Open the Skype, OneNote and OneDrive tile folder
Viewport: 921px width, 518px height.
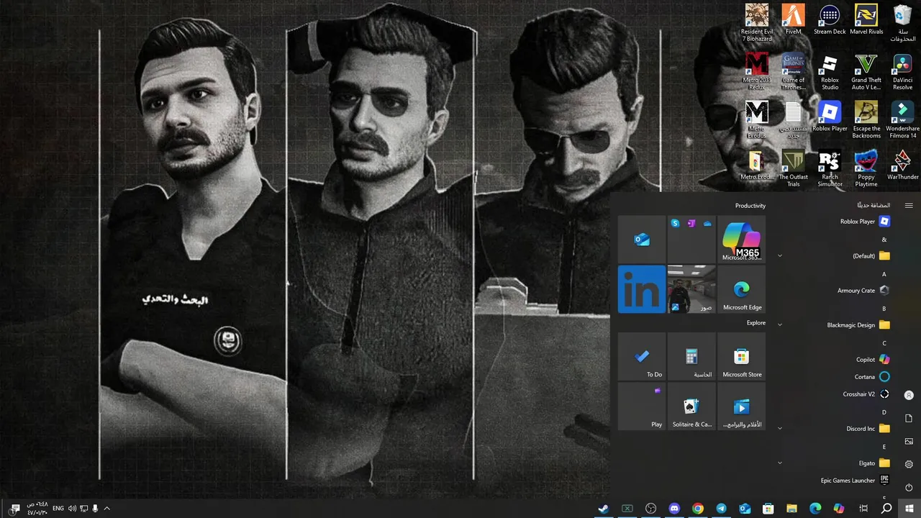click(x=691, y=240)
